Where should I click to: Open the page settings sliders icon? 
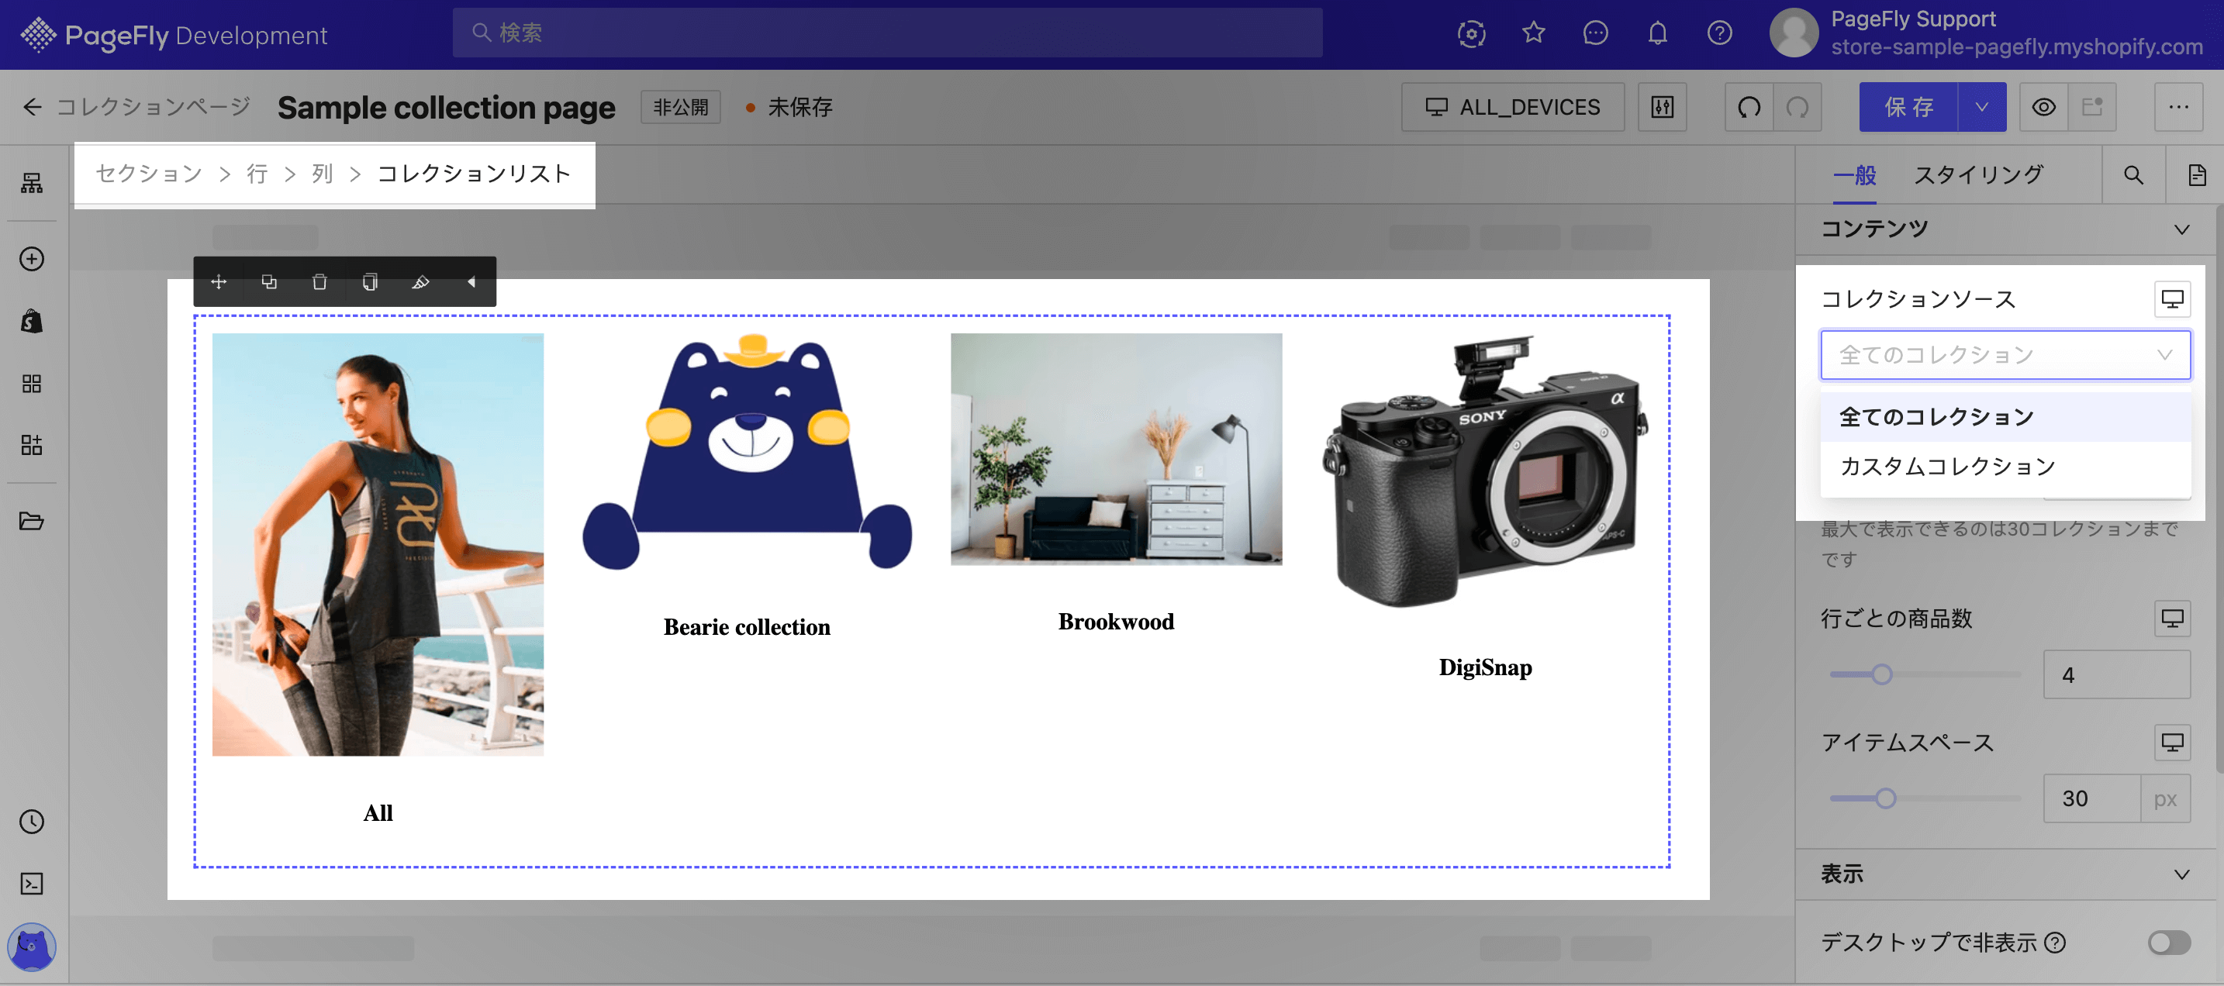[x=1662, y=107]
